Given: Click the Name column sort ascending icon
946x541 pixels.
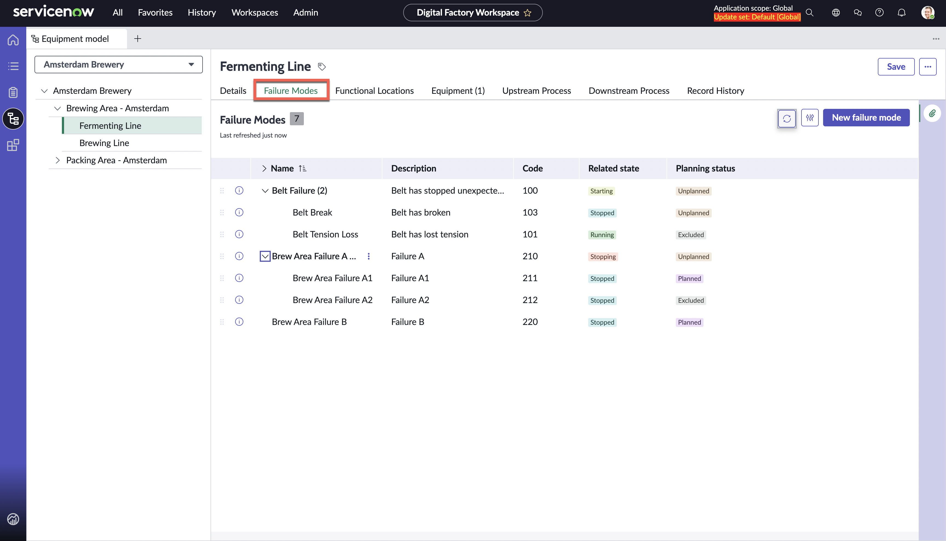Looking at the screenshot, I should click(303, 169).
